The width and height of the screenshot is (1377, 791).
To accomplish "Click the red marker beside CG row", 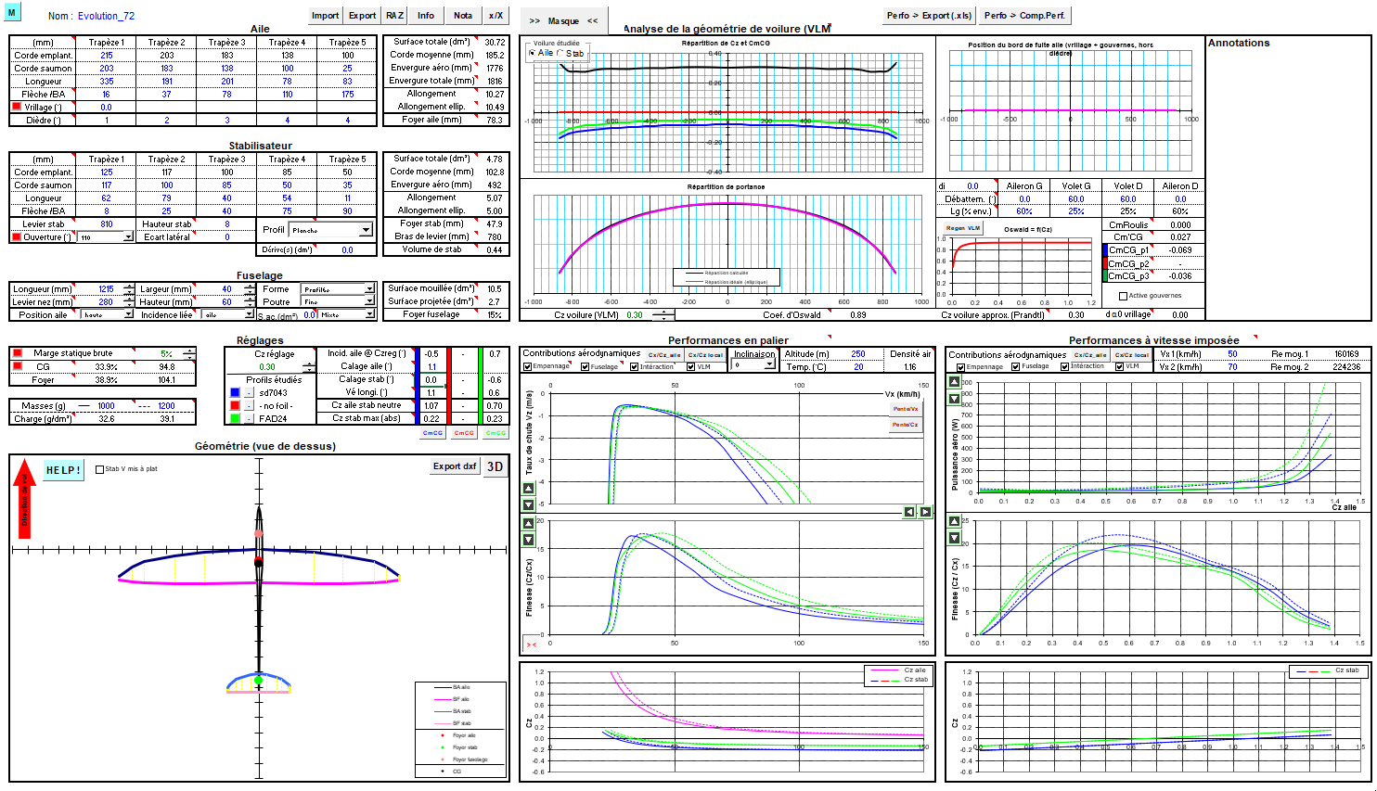I will click(x=18, y=366).
